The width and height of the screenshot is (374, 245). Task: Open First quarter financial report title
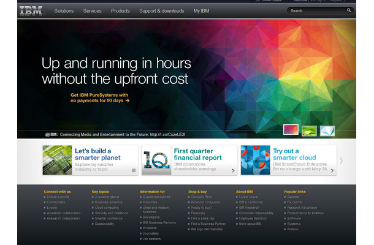(x=198, y=154)
